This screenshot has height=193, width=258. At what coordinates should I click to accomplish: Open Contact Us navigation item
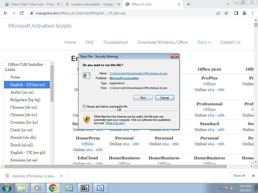click(x=230, y=42)
